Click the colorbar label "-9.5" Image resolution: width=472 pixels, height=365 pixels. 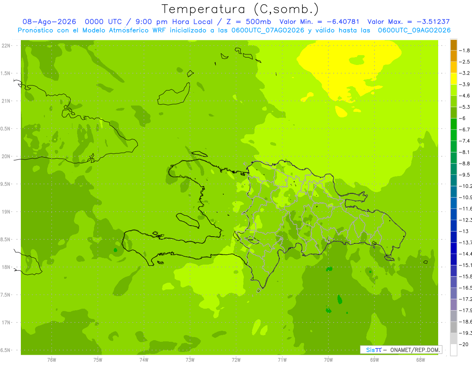pos(465,175)
